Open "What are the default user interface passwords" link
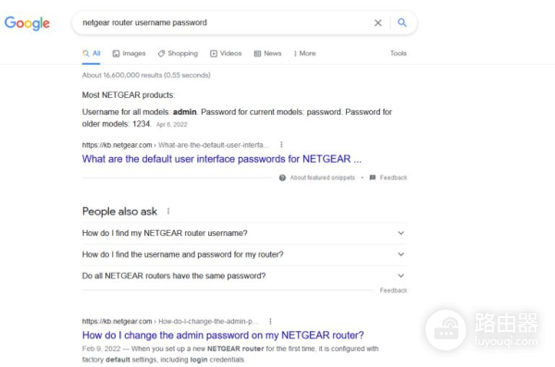Image resolution: width=555 pixels, height=367 pixels. pos(222,159)
